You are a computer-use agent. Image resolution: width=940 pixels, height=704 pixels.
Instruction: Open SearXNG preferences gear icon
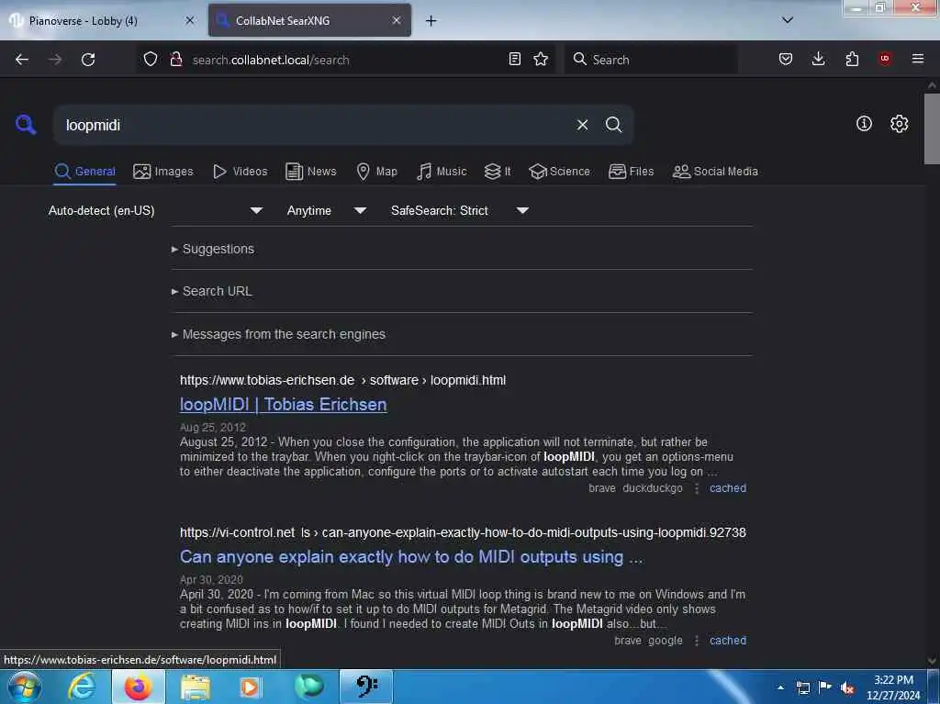899,124
